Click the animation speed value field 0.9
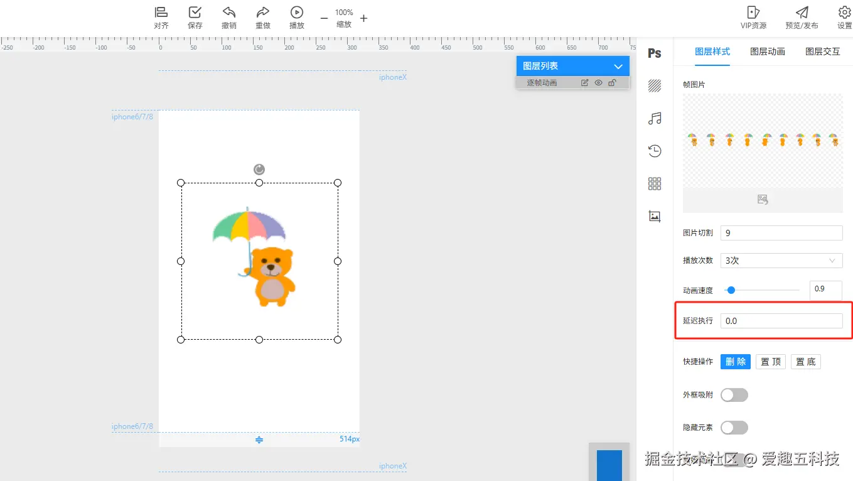The height and width of the screenshot is (481, 853). [825, 290]
